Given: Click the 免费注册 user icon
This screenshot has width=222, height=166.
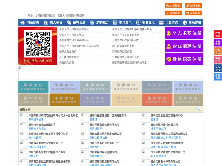Looking at the screenshot, I should click(x=187, y=6).
